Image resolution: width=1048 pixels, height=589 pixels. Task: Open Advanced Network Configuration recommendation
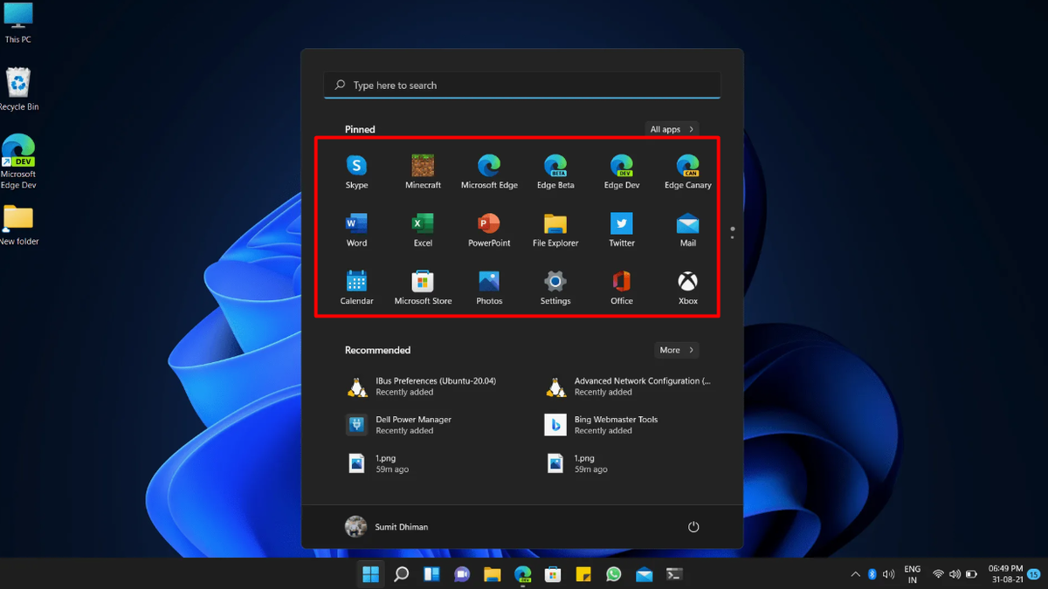coord(631,387)
